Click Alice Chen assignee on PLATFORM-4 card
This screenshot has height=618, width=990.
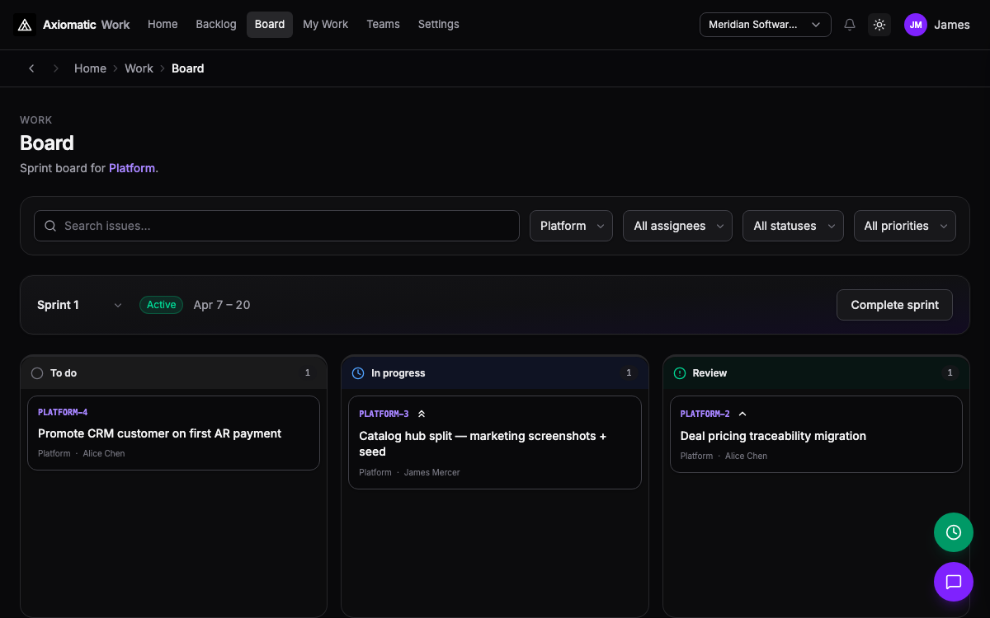click(104, 454)
